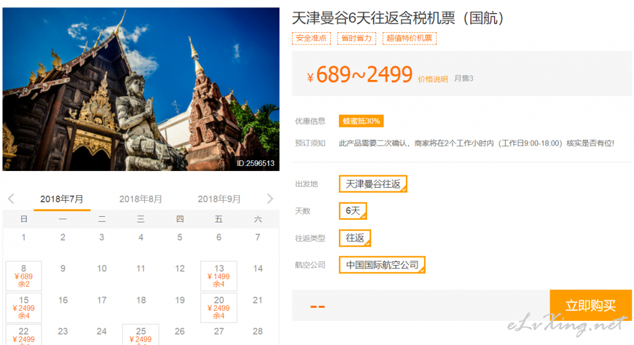Viewport: 634px width, 345px height.
Task: Open the Thai temple product photo
Action: (141, 89)
